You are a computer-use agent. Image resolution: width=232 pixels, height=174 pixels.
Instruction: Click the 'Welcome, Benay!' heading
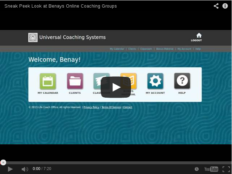[54, 60]
